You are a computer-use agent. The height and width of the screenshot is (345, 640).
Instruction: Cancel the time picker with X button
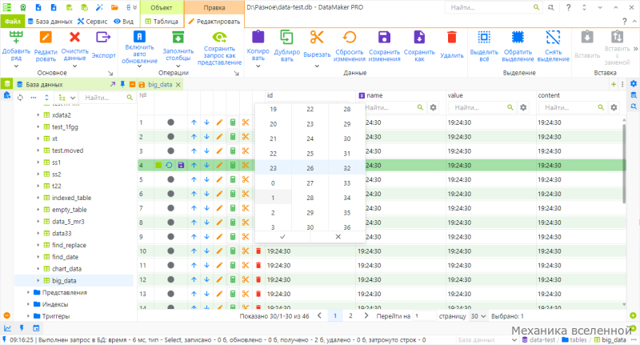[338, 237]
